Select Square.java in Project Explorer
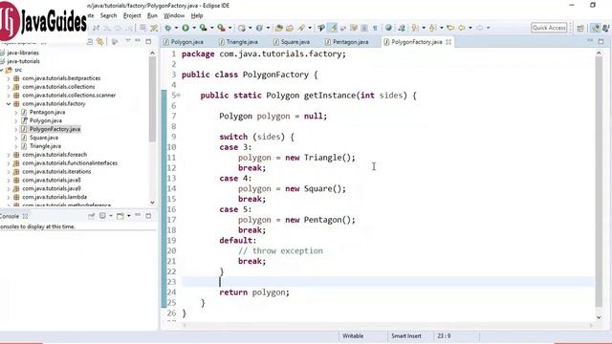 point(44,138)
